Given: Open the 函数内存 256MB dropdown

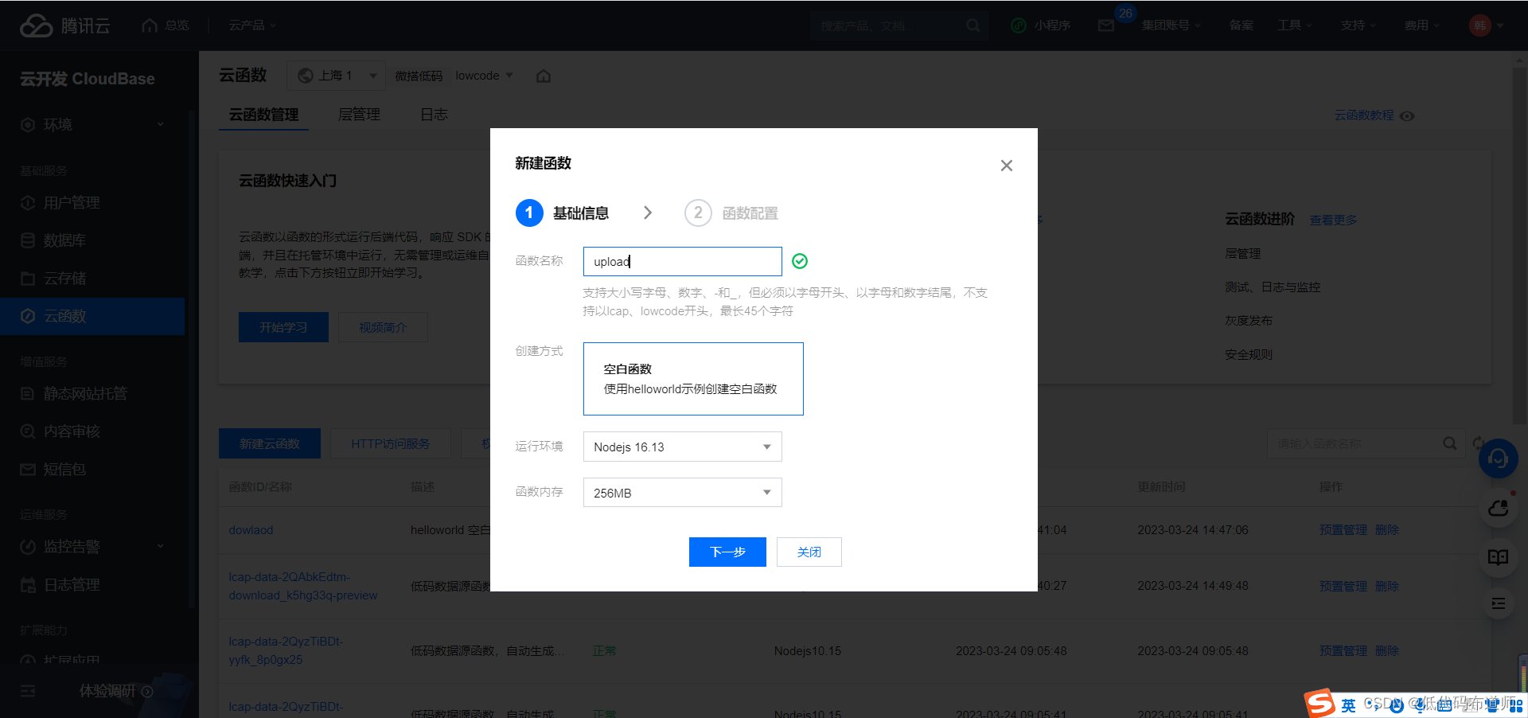Looking at the screenshot, I should pyautogui.click(x=682, y=493).
